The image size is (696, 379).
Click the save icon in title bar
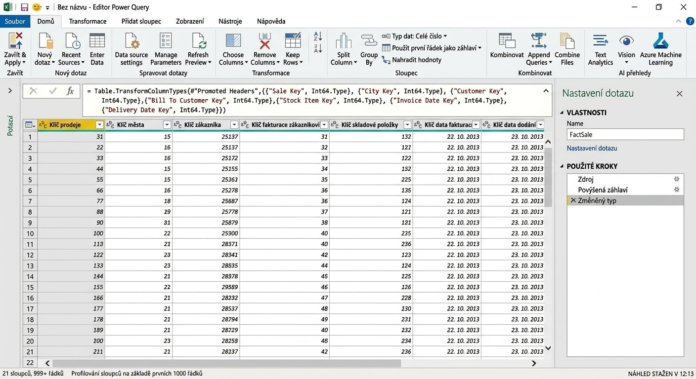point(24,7)
